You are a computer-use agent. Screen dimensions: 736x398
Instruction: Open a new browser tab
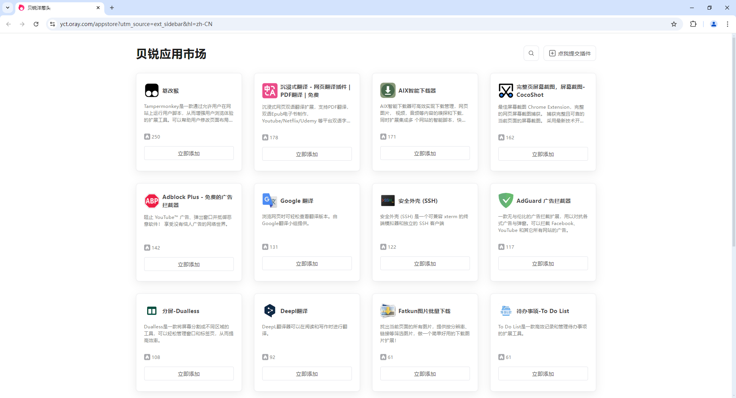point(112,8)
